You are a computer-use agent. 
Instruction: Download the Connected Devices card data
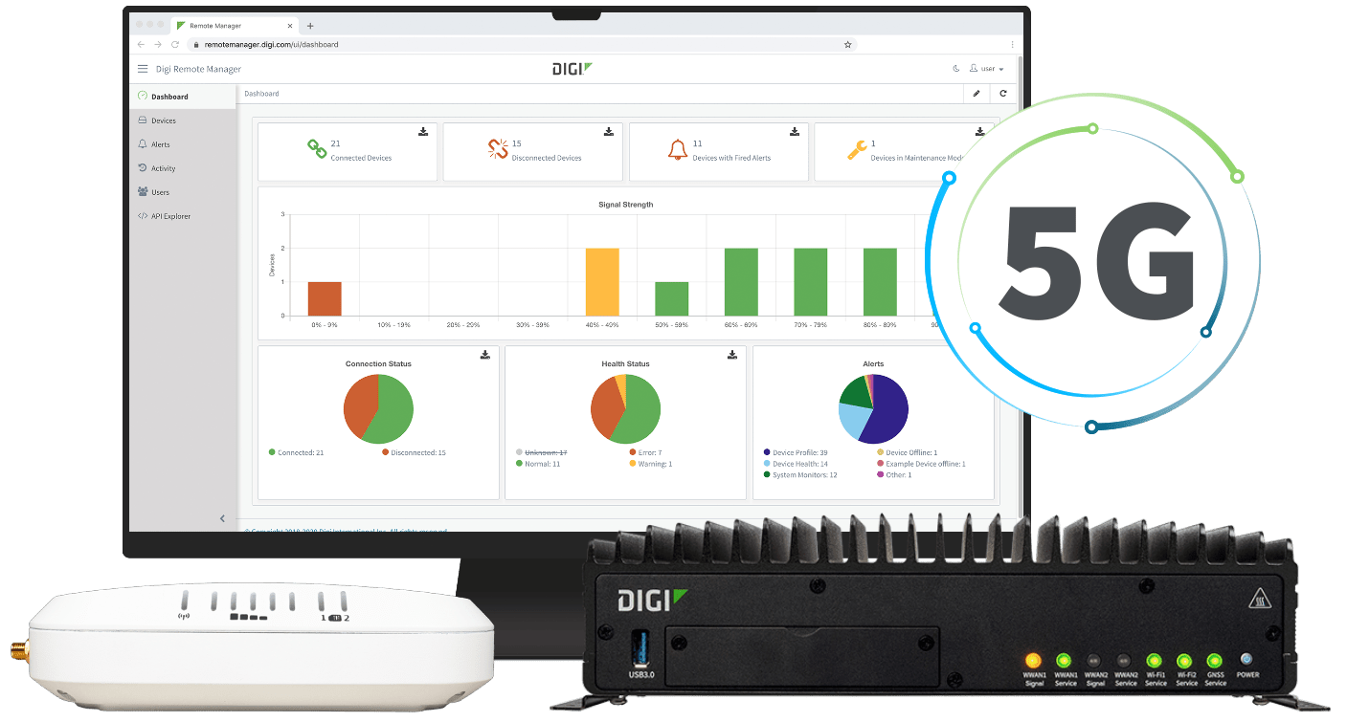pos(423,132)
